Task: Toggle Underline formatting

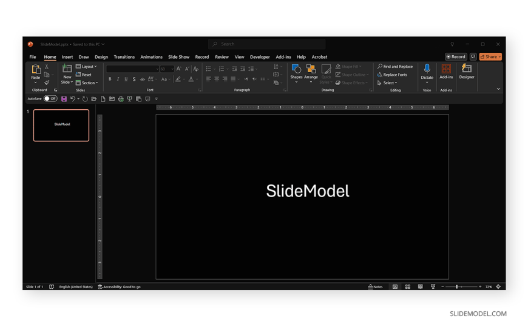Action: pyautogui.click(x=126, y=79)
